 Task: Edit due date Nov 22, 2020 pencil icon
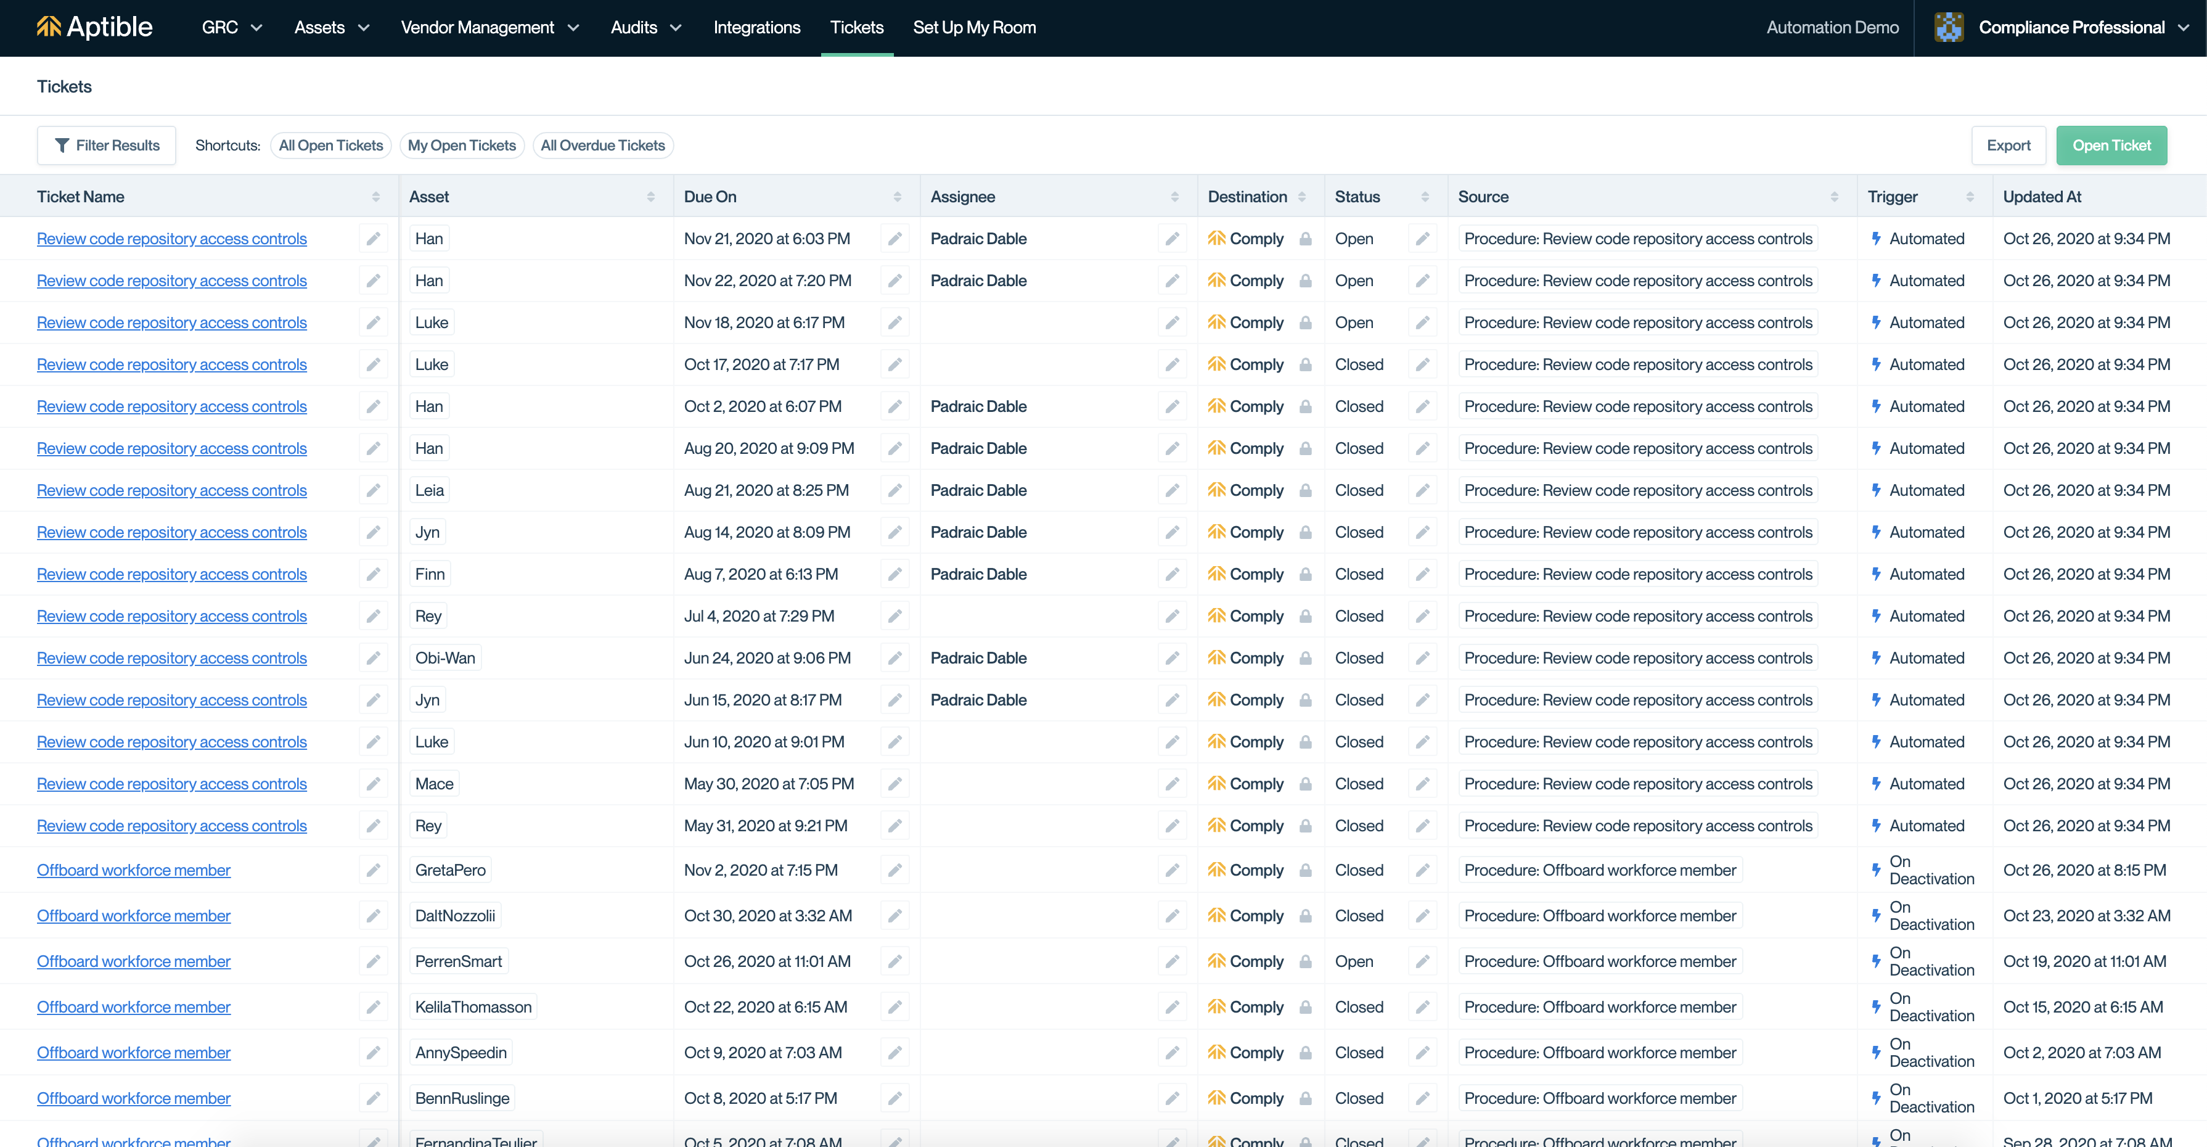pos(895,281)
